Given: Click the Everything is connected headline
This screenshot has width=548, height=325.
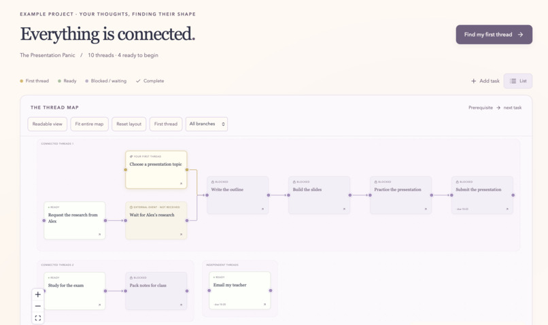Looking at the screenshot, I should pos(107,34).
